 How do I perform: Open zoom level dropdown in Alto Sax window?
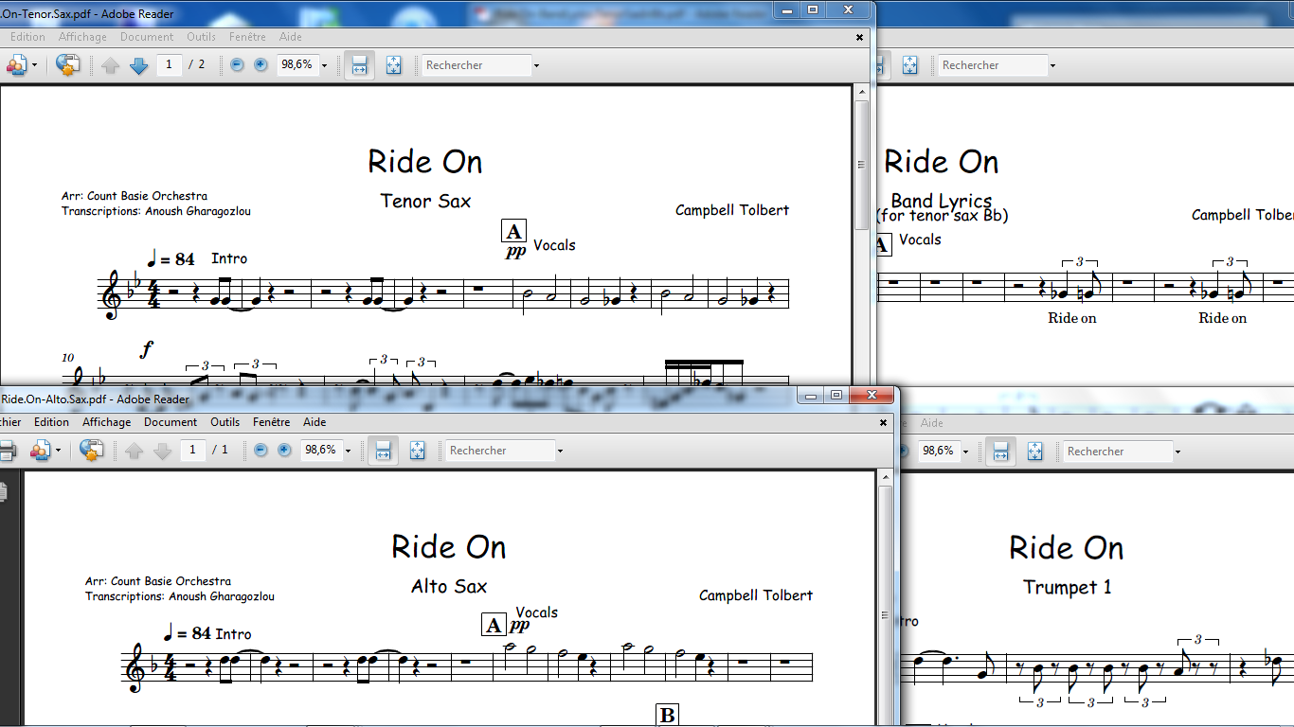[x=348, y=451]
